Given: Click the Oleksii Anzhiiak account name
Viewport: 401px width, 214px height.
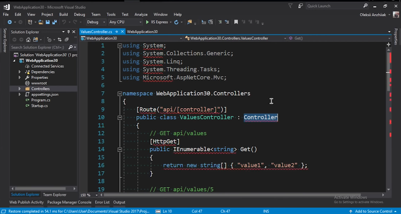Looking at the screenshot, I should tap(373, 15).
